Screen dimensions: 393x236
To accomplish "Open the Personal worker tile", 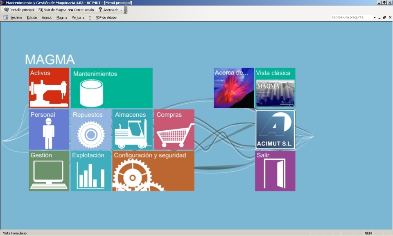I will tap(49, 129).
